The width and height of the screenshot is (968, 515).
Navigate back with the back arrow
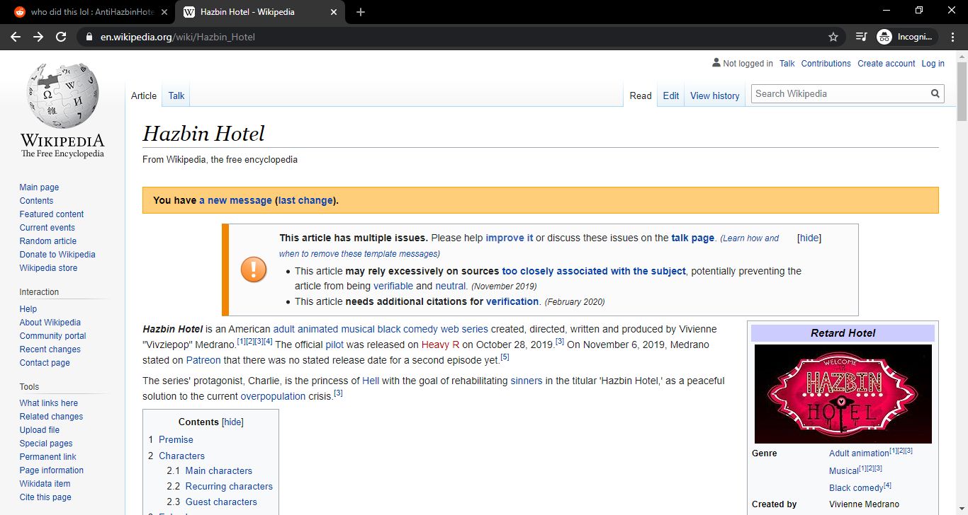pyautogui.click(x=16, y=37)
